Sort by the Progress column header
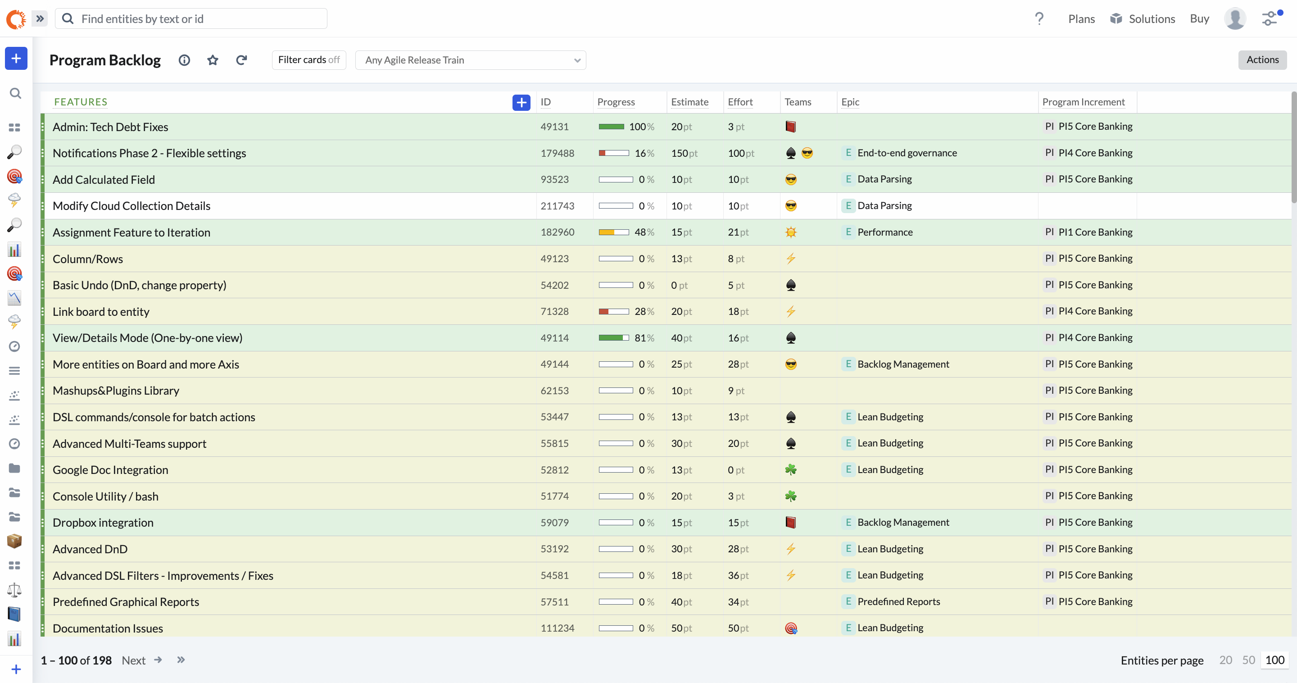Screen dimensions: 1297x683 (x=616, y=102)
